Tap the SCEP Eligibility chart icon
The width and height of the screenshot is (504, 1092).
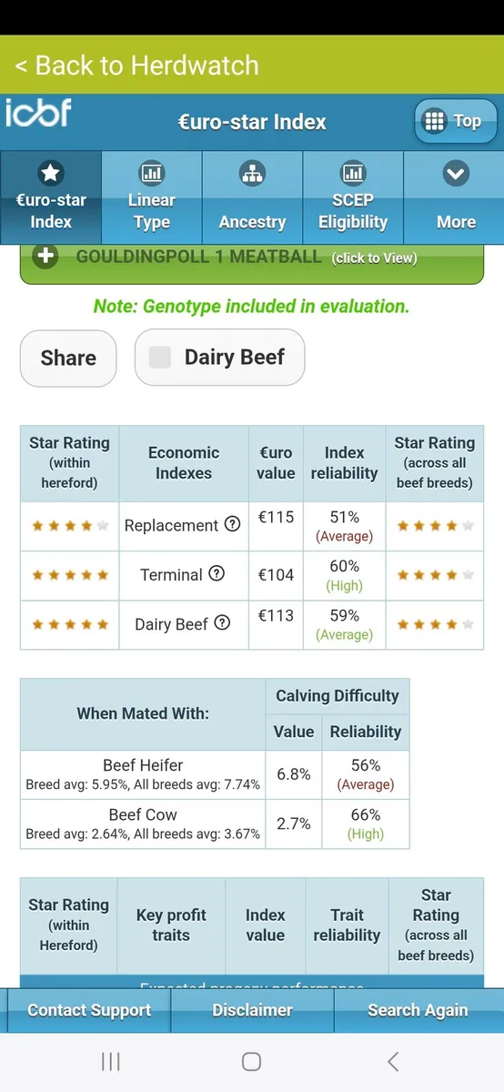[352, 173]
